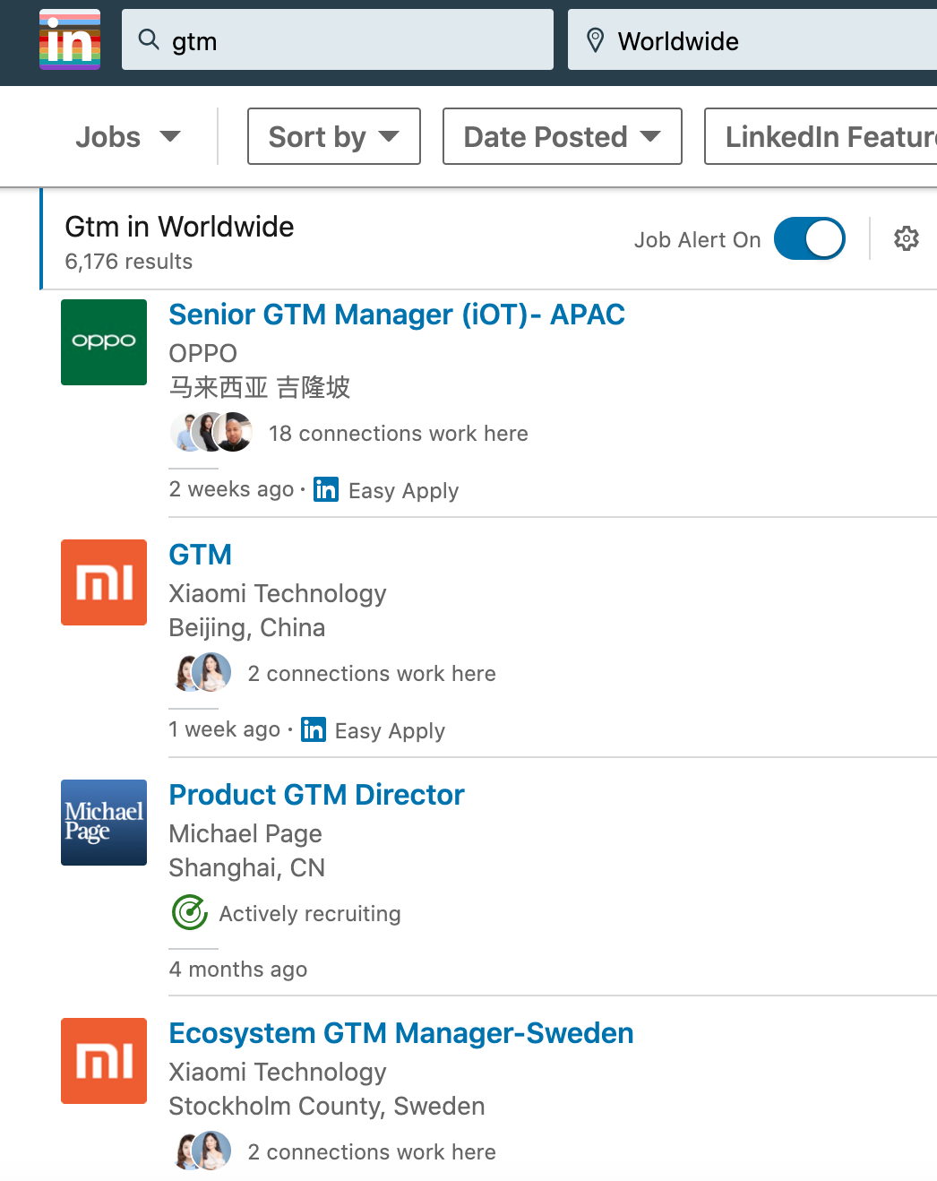Click the search magnifier icon
Viewport: 937px width, 1181px height.
point(149,39)
